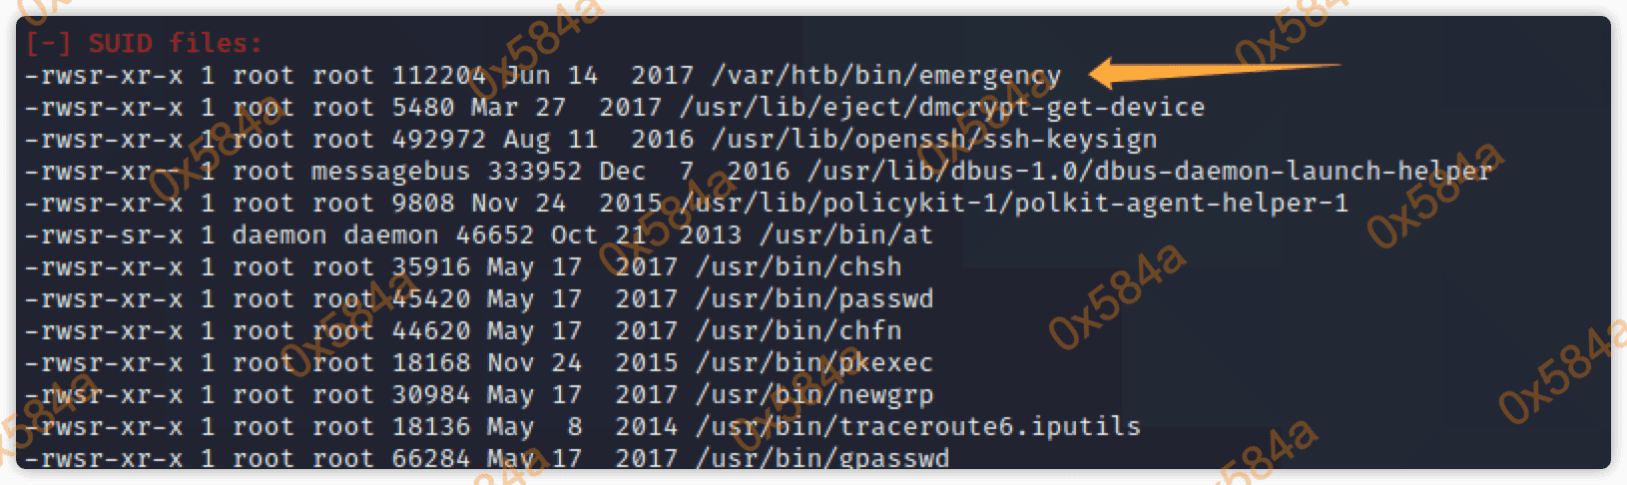Click the file size 112204
This screenshot has width=1627, height=485.
pyautogui.click(x=438, y=76)
